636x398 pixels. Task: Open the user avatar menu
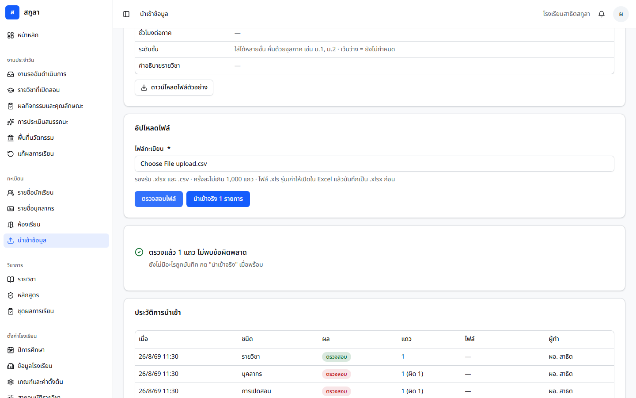click(x=621, y=14)
